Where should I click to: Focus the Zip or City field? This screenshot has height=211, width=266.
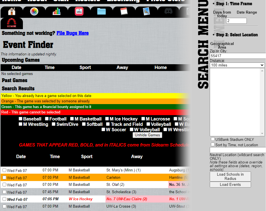(237, 56)
